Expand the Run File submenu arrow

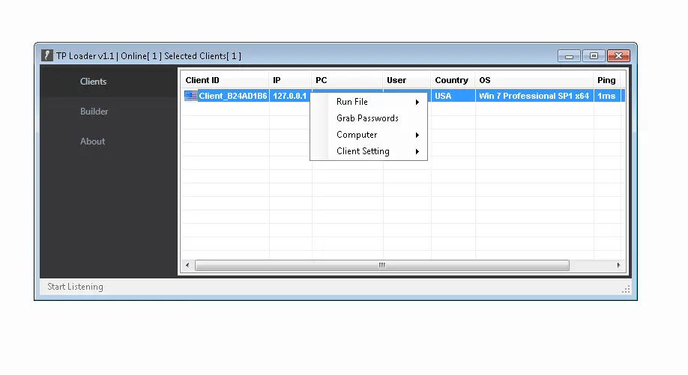coord(417,102)
